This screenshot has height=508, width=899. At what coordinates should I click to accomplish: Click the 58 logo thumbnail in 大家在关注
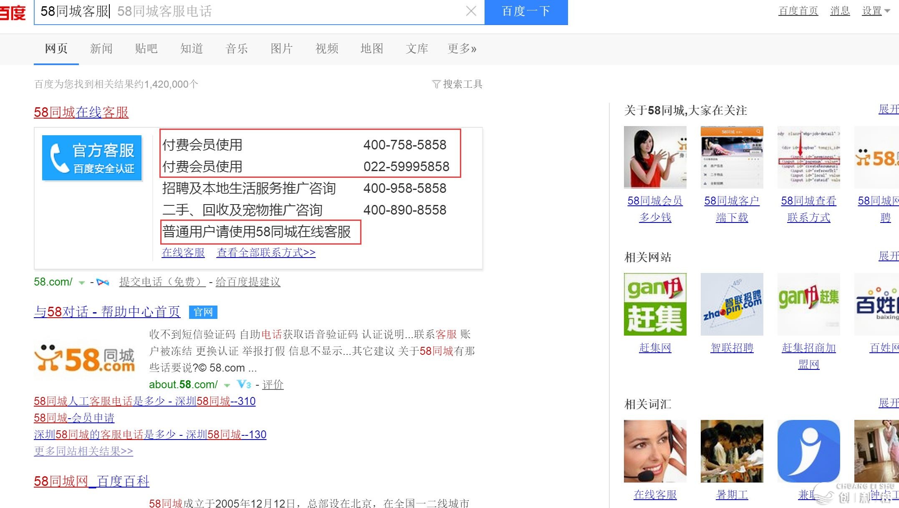pos(876,157)
